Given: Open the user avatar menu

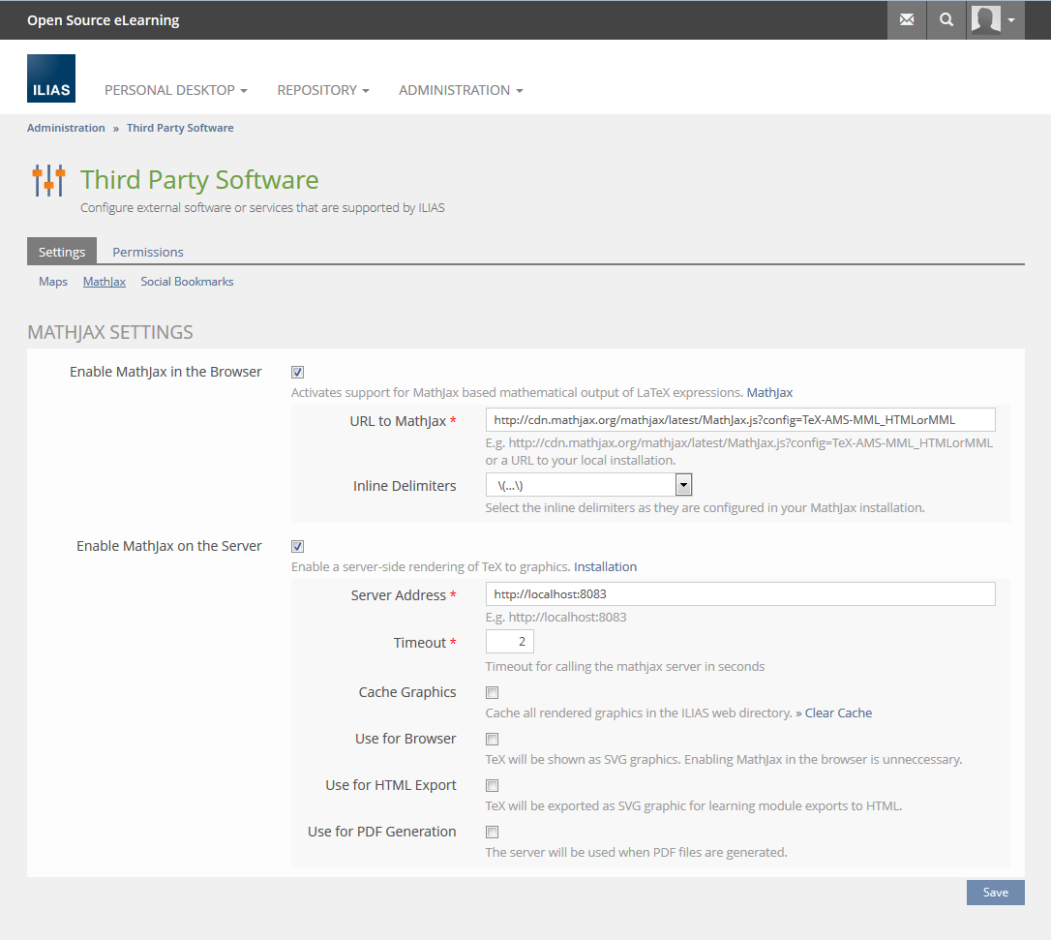Looking at the screenshot, I should (996, 19).
